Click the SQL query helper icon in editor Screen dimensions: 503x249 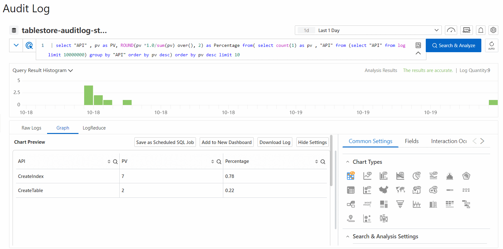click(418, 45)
